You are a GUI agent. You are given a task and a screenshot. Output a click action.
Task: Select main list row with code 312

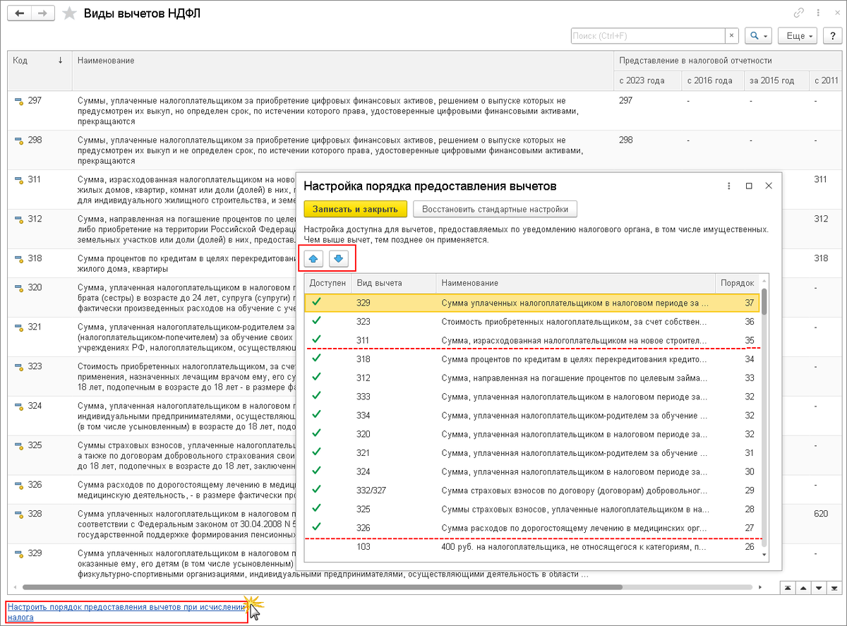[152, 229]
